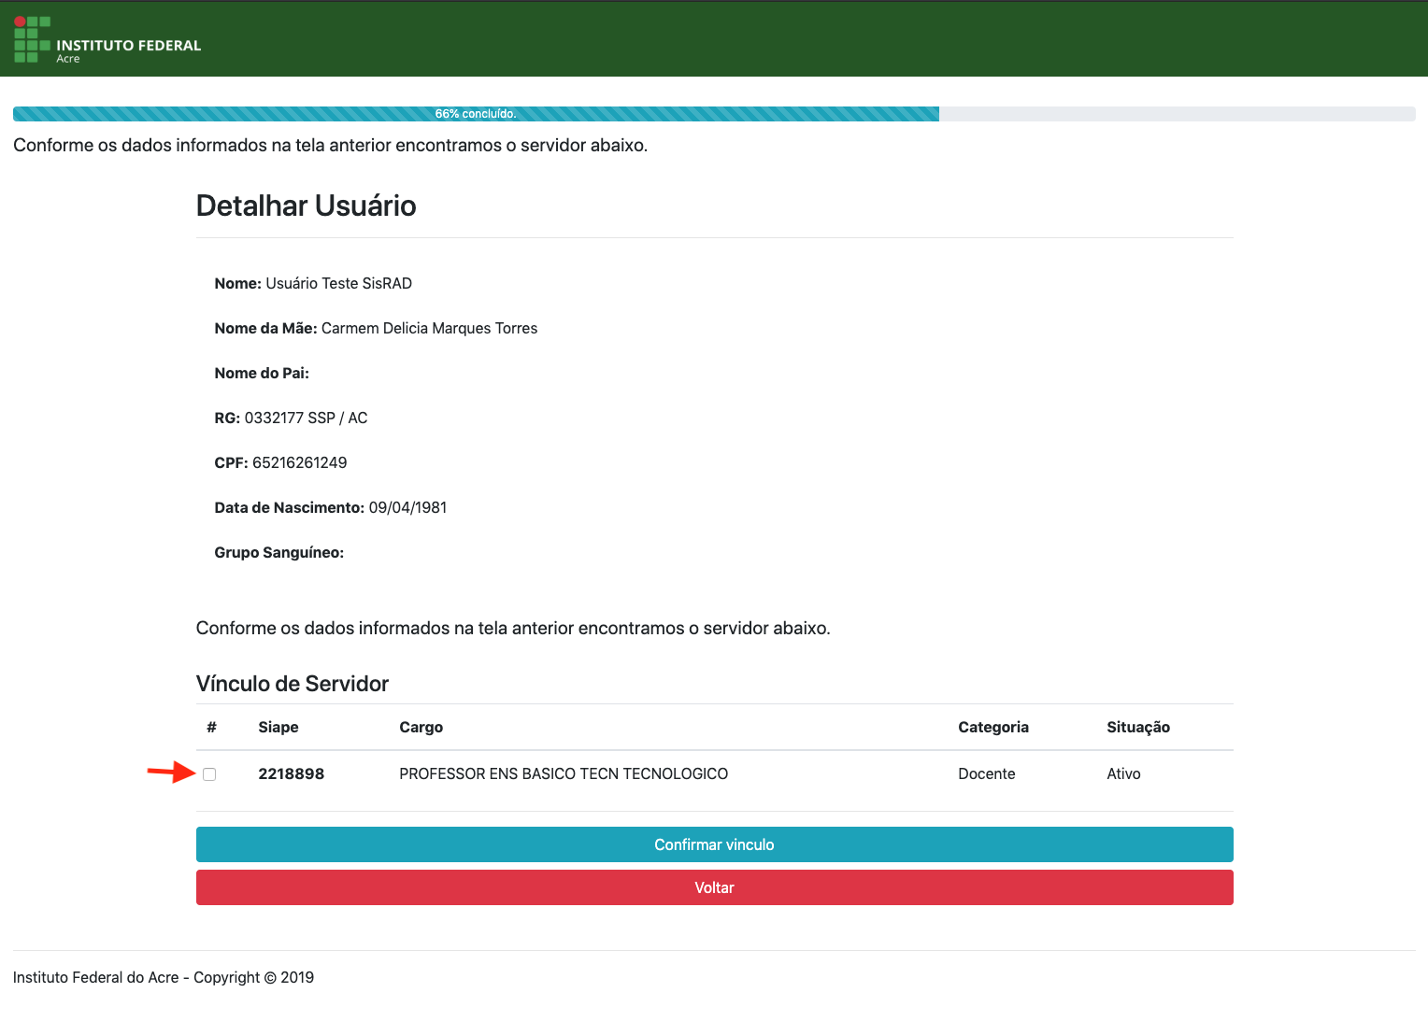This screenshot has height=1021, width=1428.
Task: Click the CPF value 65216261249
Action: (299, 462)
